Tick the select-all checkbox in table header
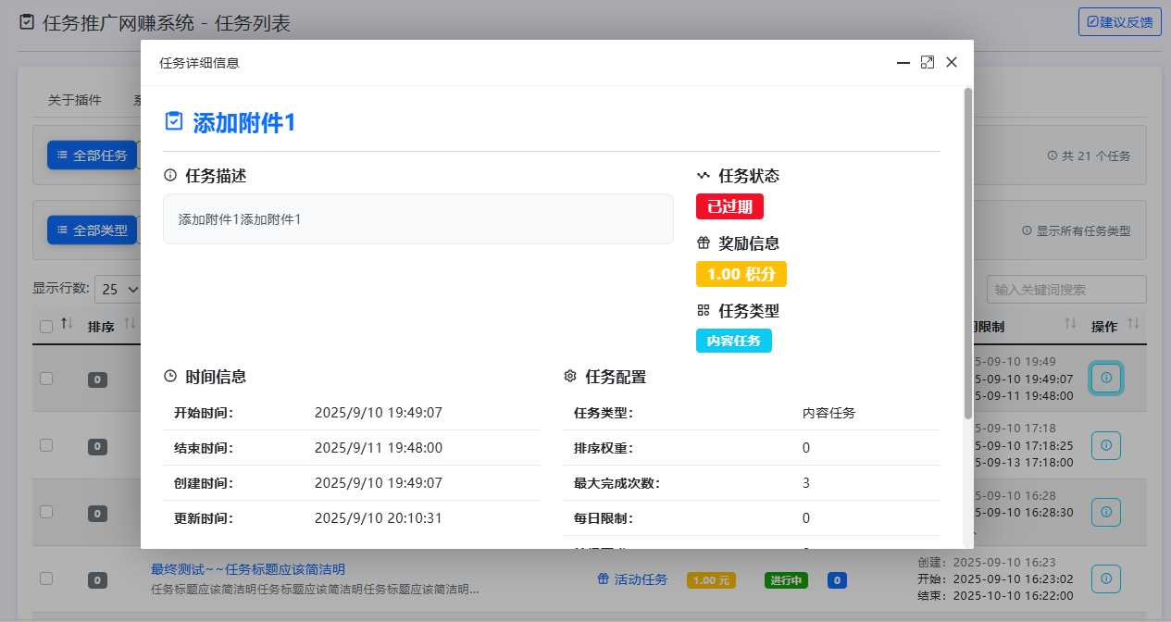The width and height of the screenshot is (1171, 622). (x=45, y=325)
